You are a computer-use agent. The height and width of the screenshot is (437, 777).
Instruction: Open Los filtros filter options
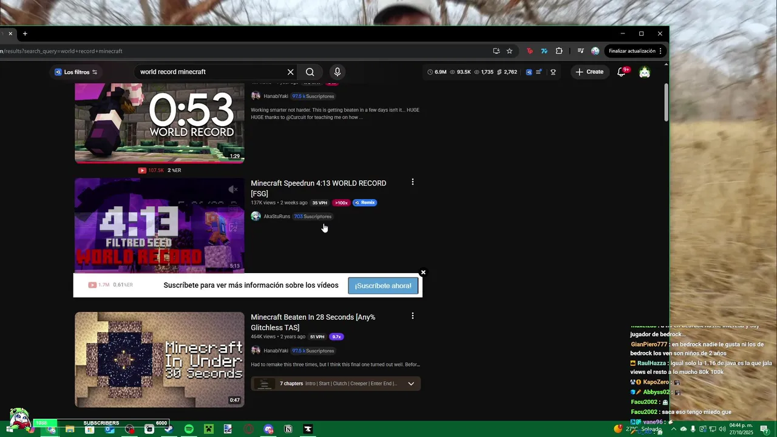(76, 72)
